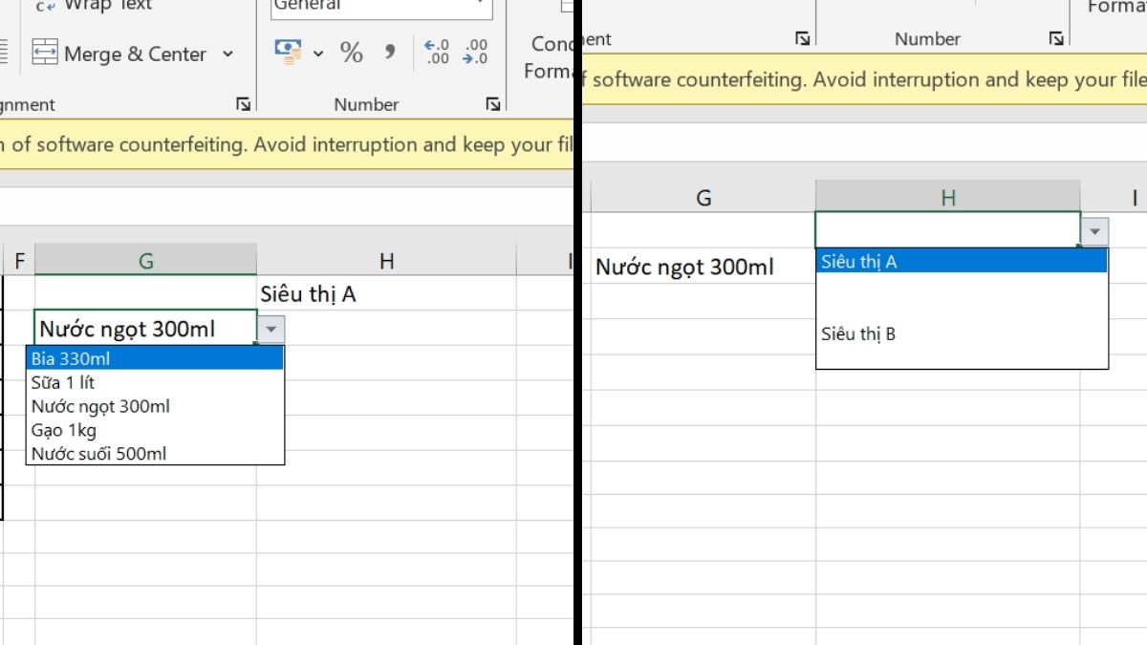Click the dropdown arrow beside Nước ngọt 300ml cell
The height and width of the screenshot is (645, 1147).
(271, 330)
